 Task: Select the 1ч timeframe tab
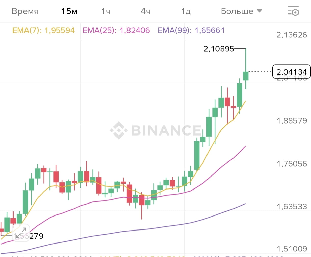tap(106, 11)
